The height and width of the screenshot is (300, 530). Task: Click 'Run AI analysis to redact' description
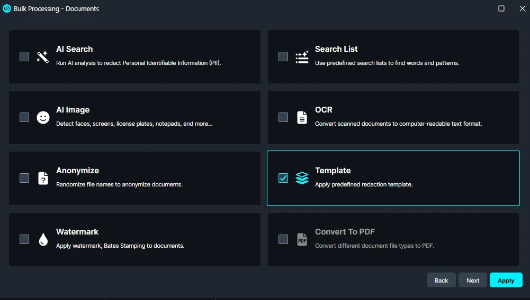139,63
